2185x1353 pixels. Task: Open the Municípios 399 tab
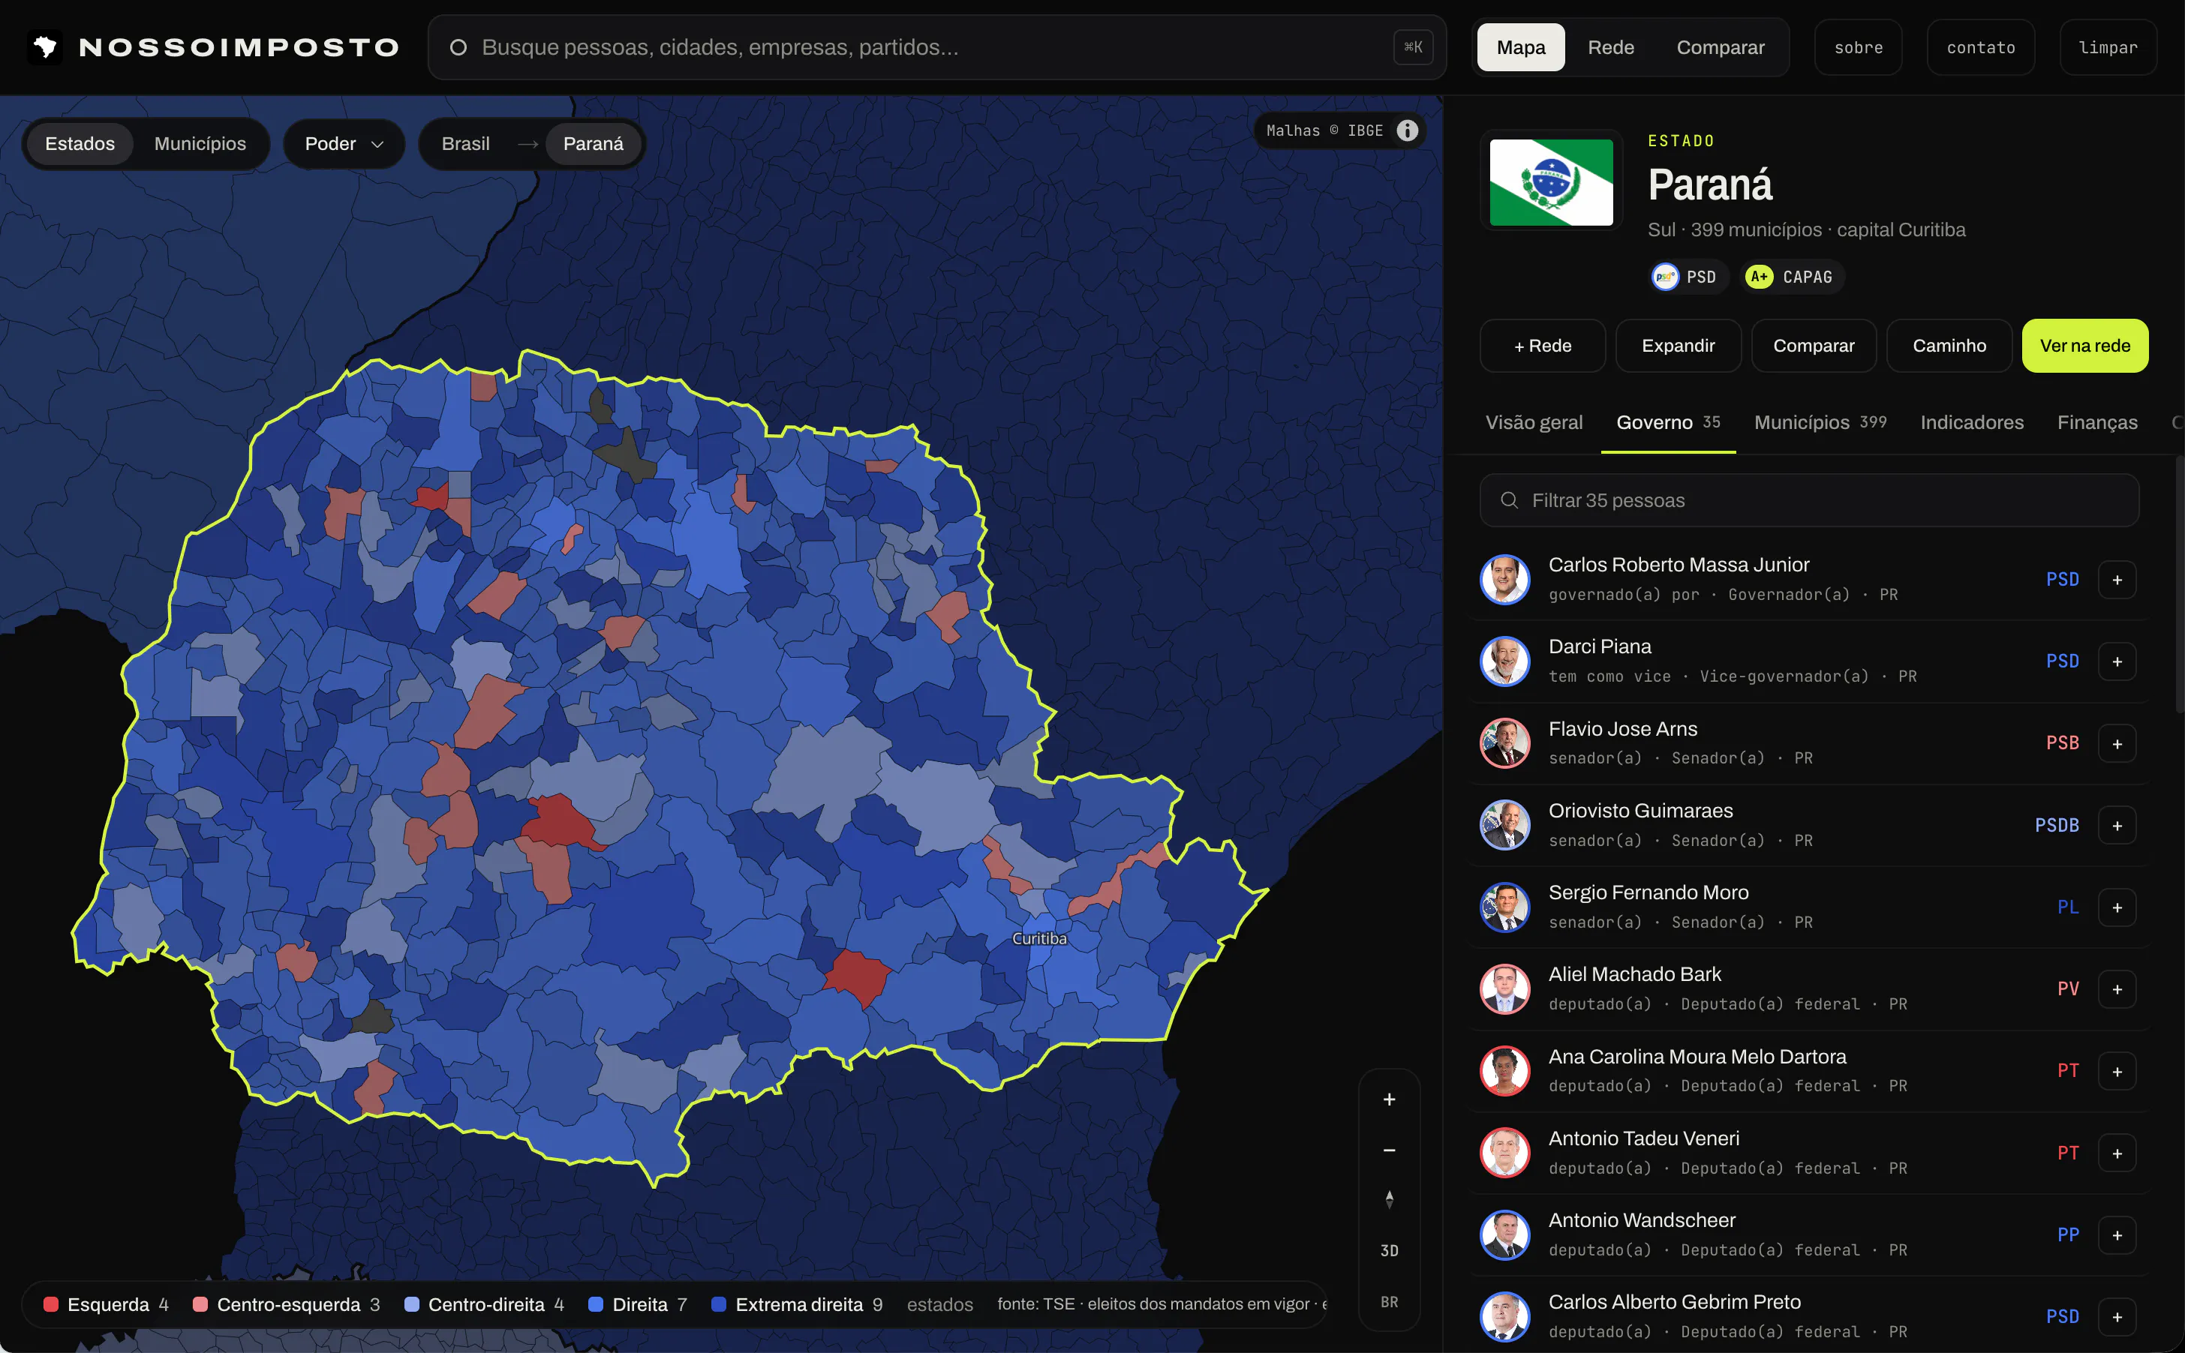(x=1820, y=422)
